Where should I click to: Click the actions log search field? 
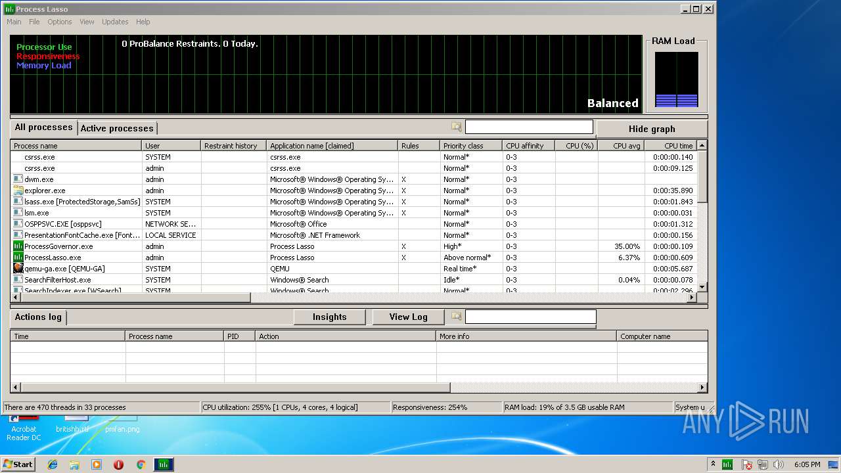point(530,317)
